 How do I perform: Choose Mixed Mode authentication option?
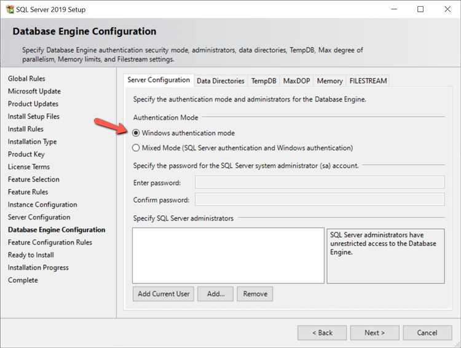136,148
